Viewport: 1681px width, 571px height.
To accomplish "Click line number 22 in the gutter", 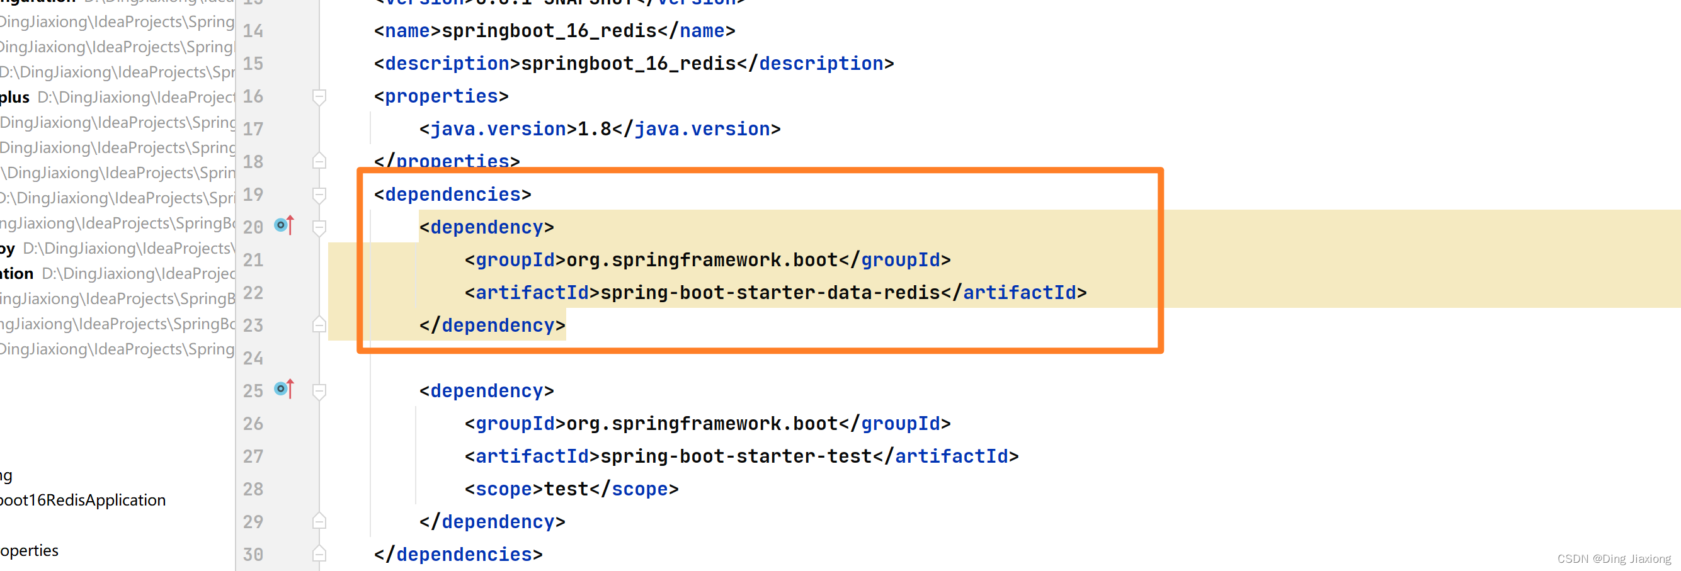I will (253, 293).
